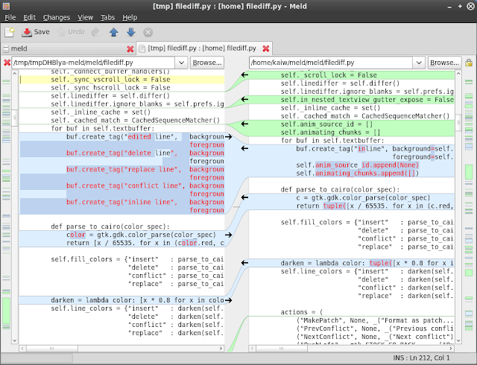
Task: Click the Save toolbar button
Action: pos(36,32)
